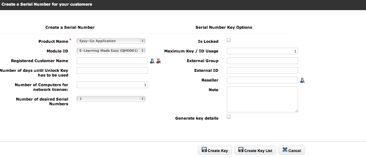Click the Cancel button
This screenshot has height=158, width=366.
[292, 150]
